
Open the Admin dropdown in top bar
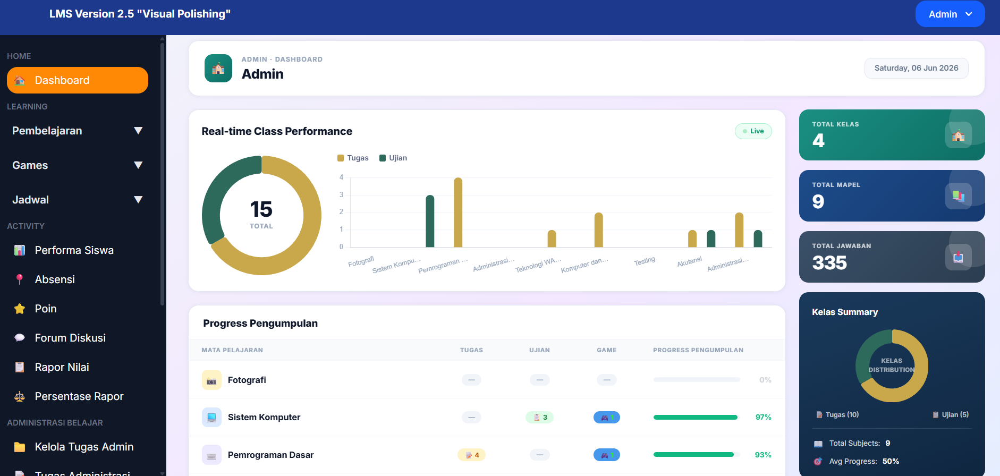click(950, 14)
